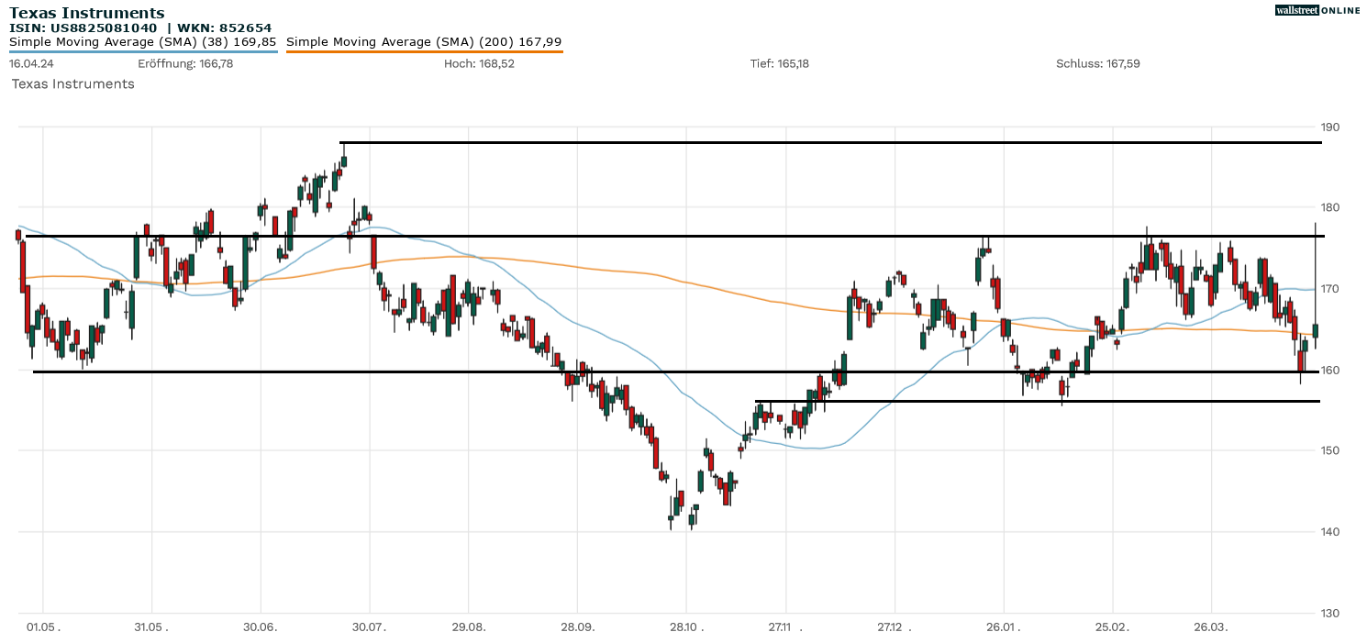Click the Schluss 167,59 value
Screen dimensions: 1367x632
1097,63
